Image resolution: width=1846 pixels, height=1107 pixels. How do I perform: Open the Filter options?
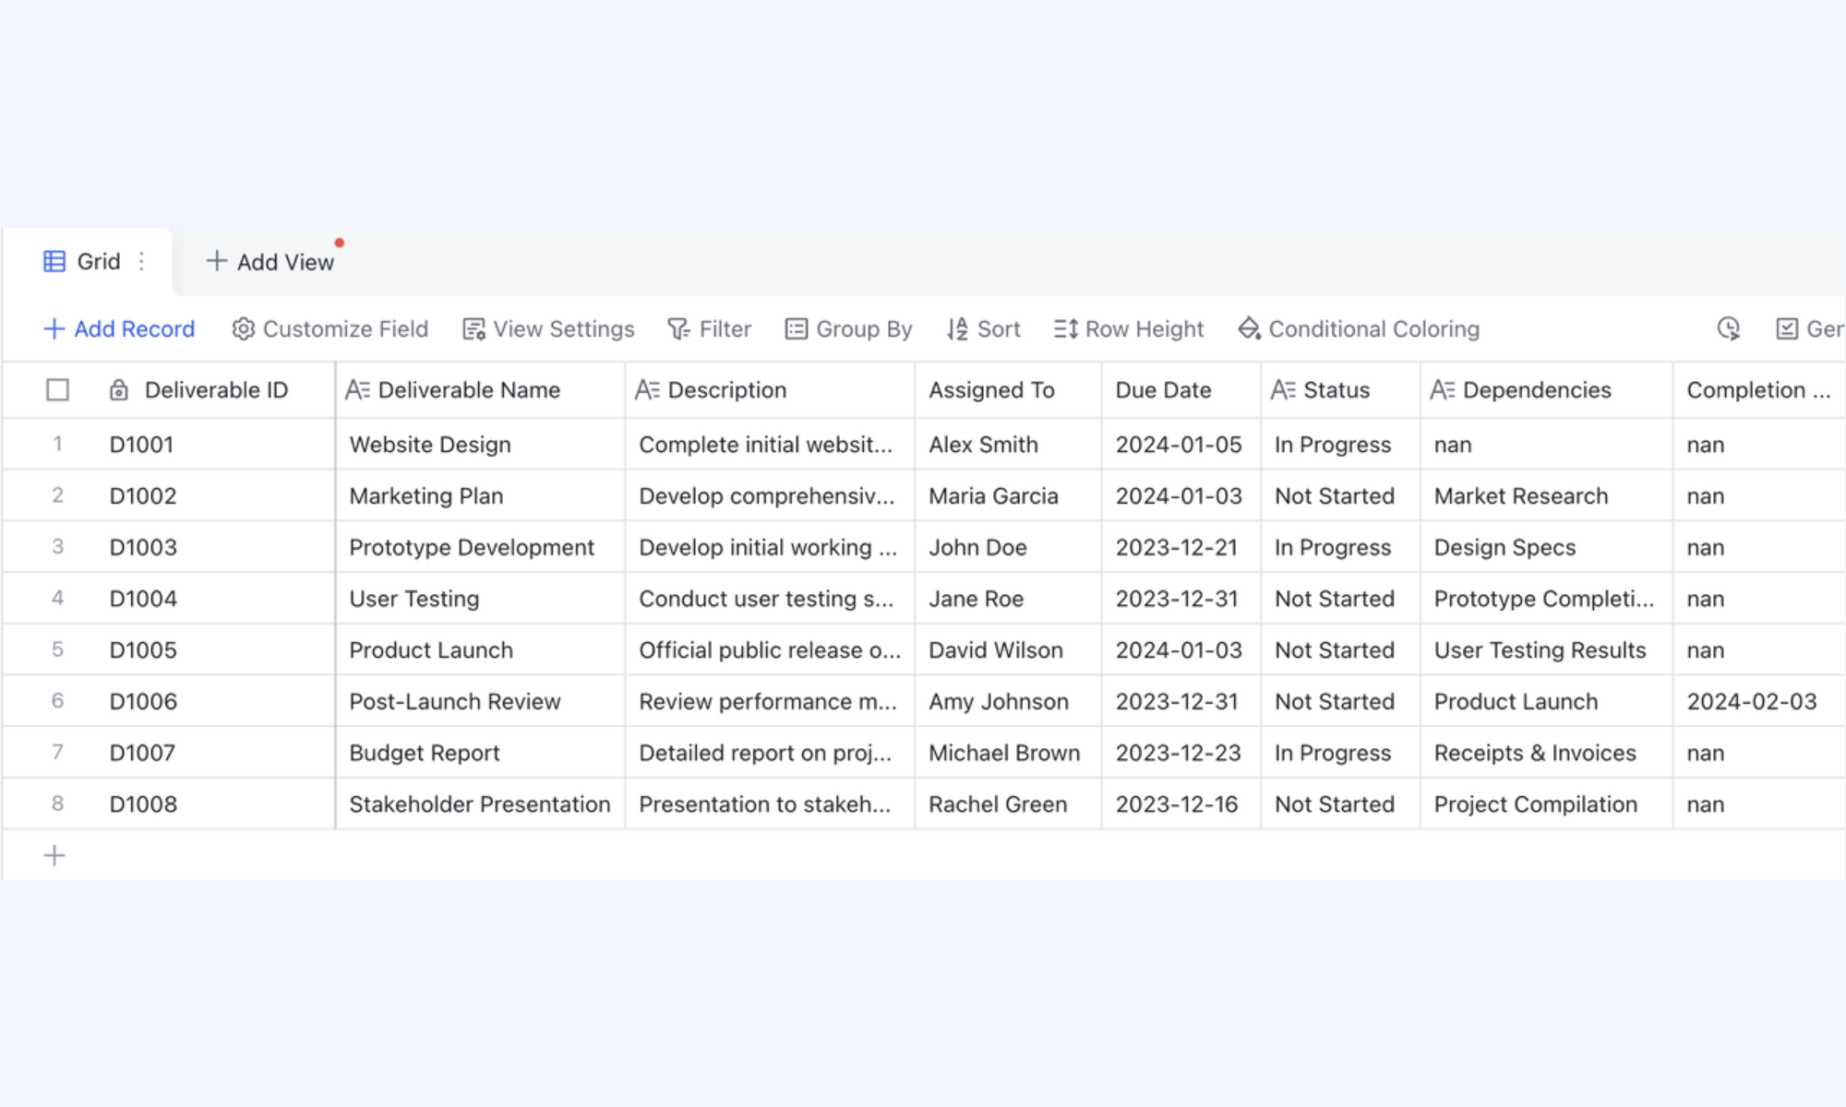point(709,329)
